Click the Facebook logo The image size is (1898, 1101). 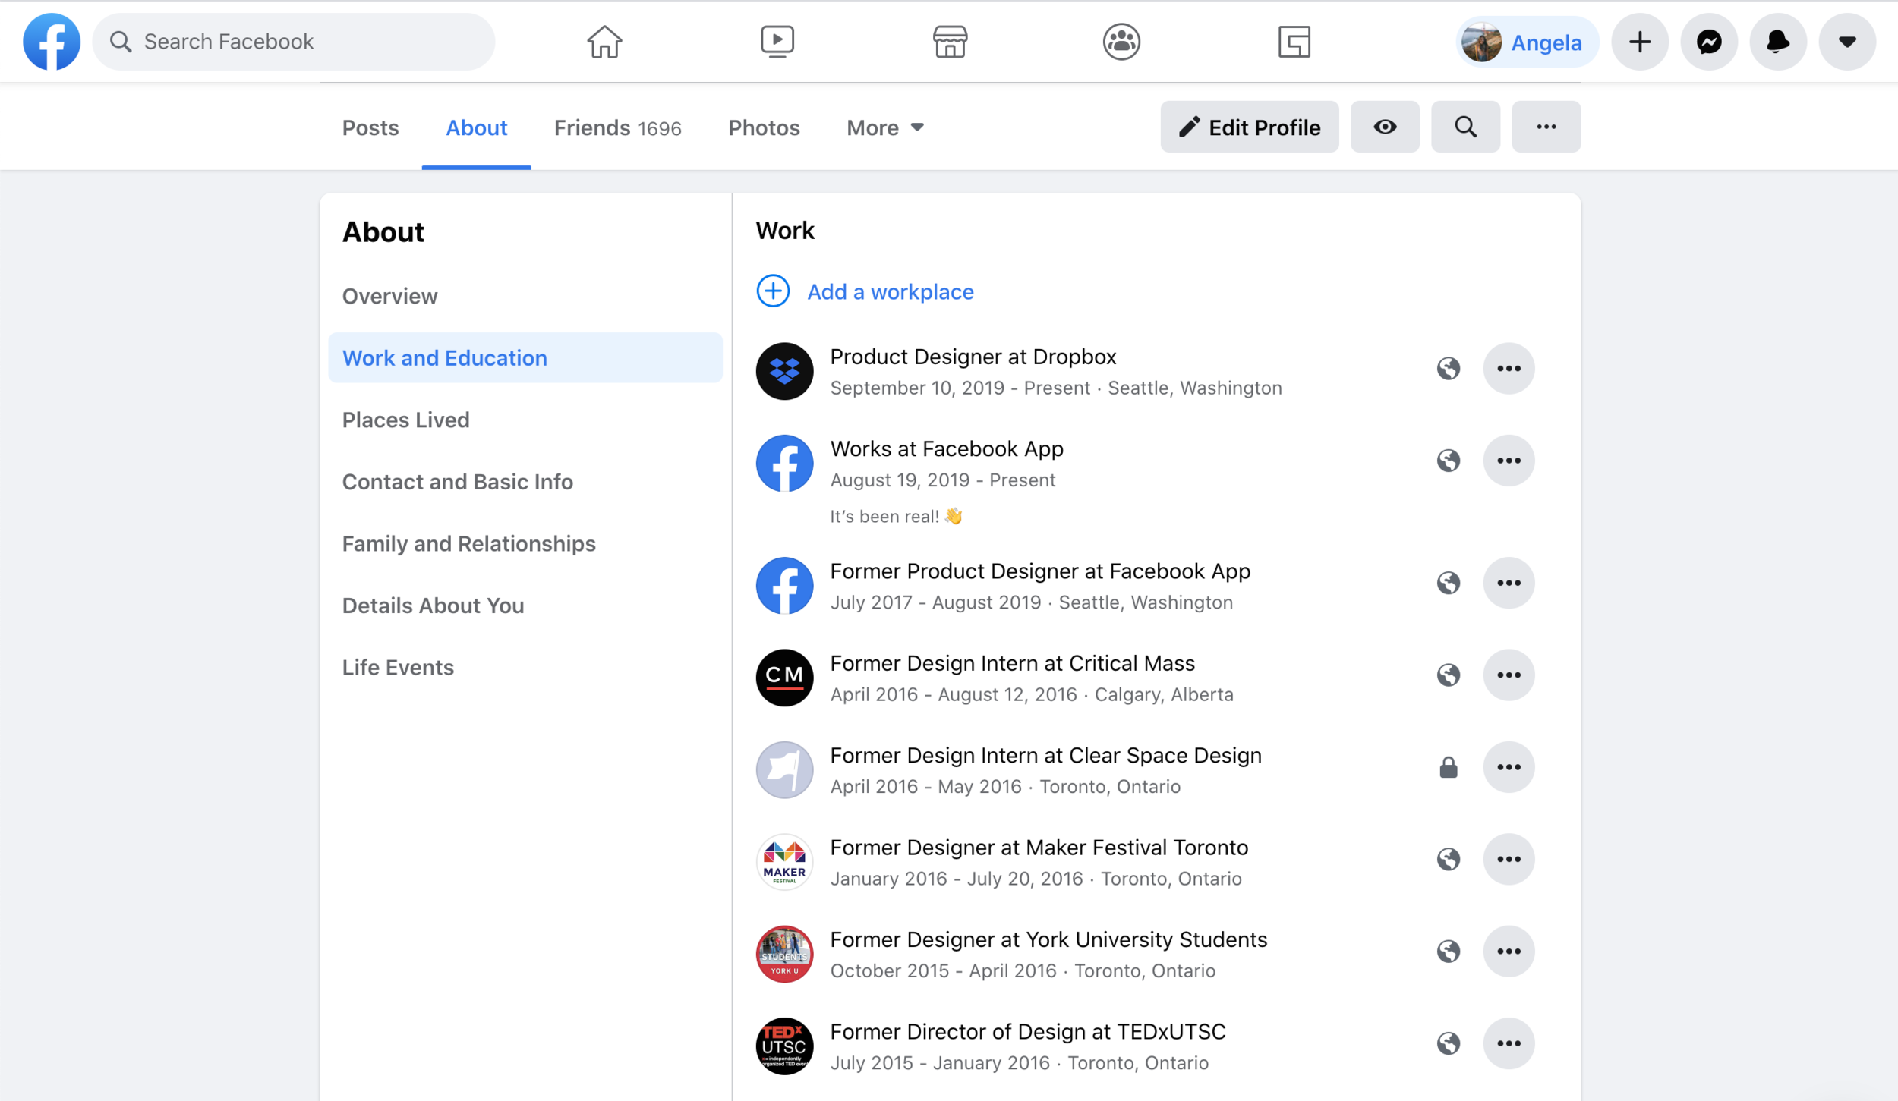(x=52, y=41)
